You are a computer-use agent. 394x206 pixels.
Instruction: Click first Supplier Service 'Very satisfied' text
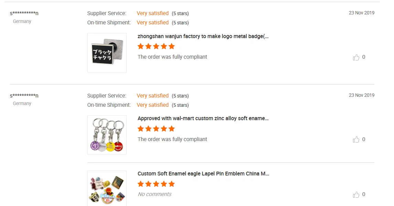tap(152, 13)
